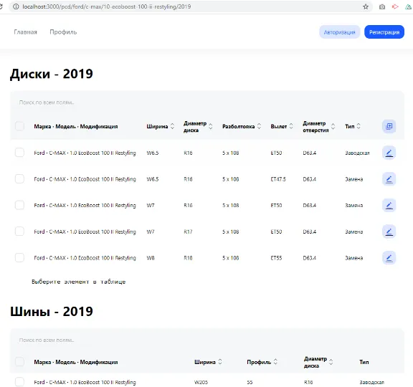Bookmark page with the star icon
The image size is (413, 387).
click(366, 6)
